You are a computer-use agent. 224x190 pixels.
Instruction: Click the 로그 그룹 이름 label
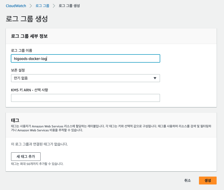click(x=22, y=50)
